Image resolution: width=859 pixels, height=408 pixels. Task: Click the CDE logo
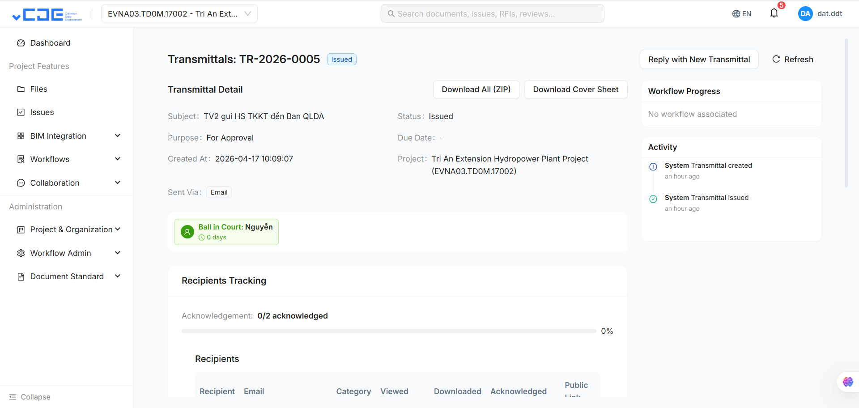click(x=47, y=15)
